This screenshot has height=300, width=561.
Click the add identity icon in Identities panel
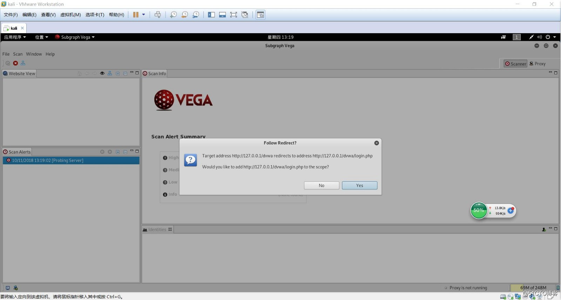click(544, 230)
